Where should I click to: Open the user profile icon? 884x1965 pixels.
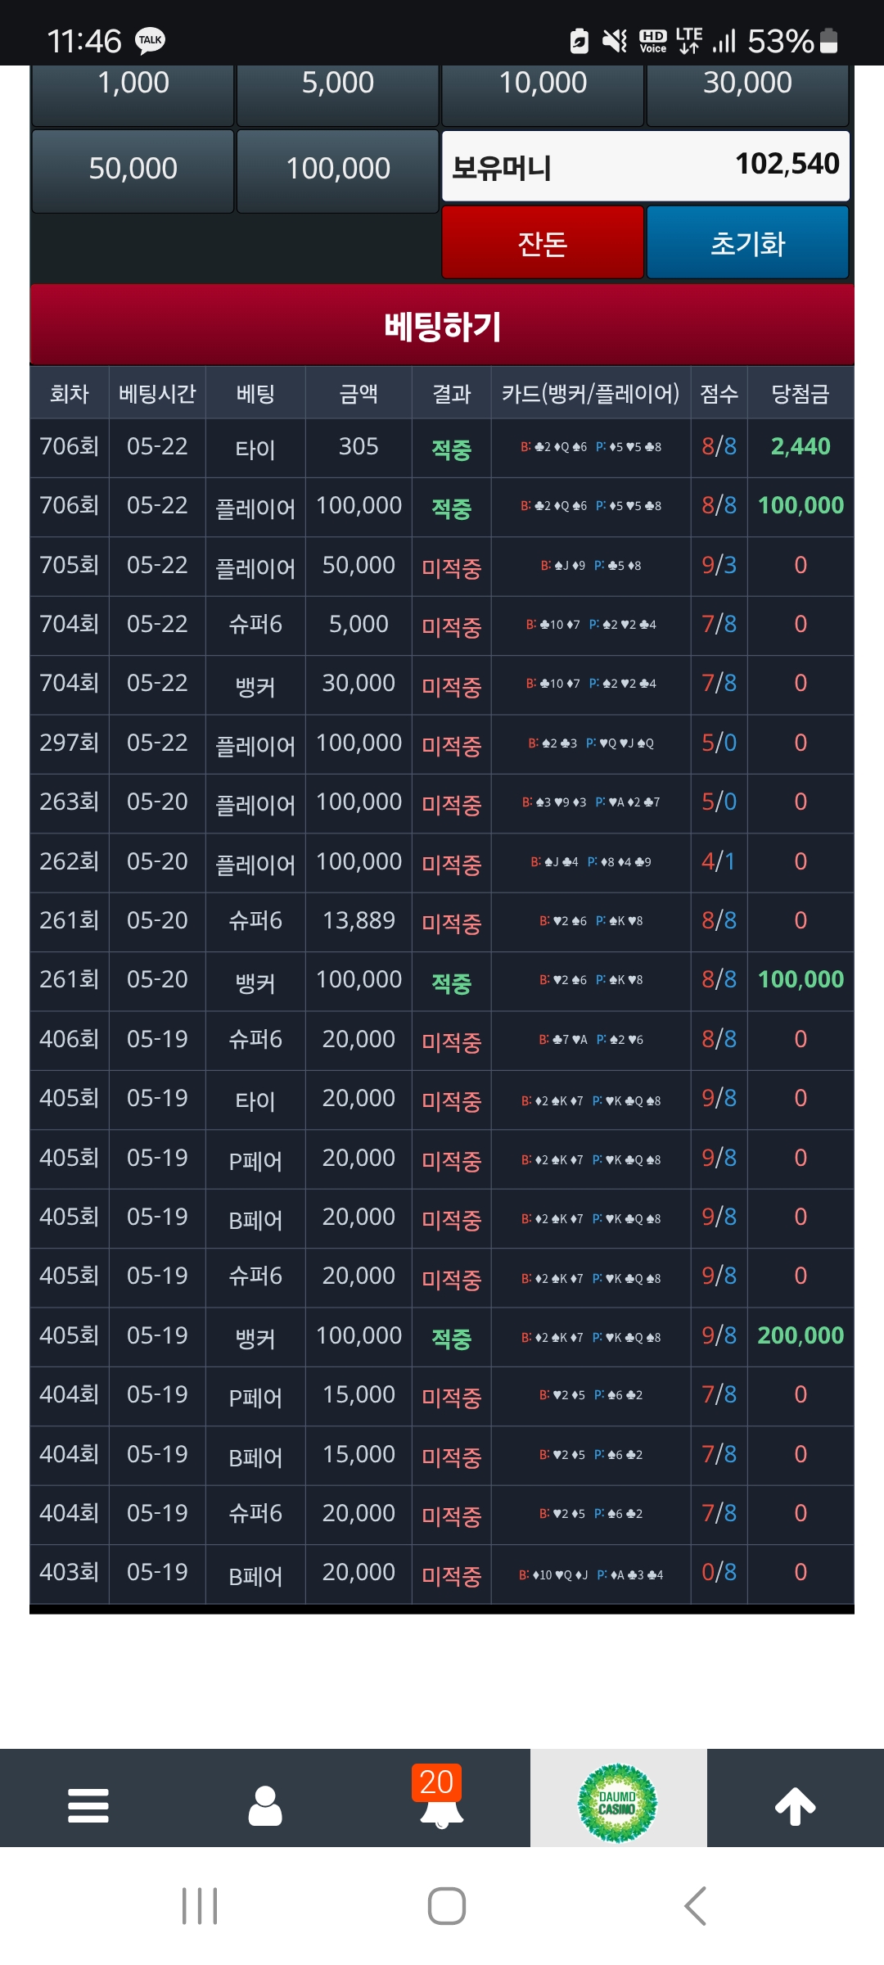[265, 1805]
